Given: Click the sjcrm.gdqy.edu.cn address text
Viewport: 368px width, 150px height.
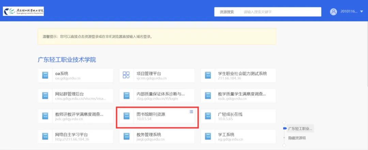Looking at the screenshot, I should (152, 78).
